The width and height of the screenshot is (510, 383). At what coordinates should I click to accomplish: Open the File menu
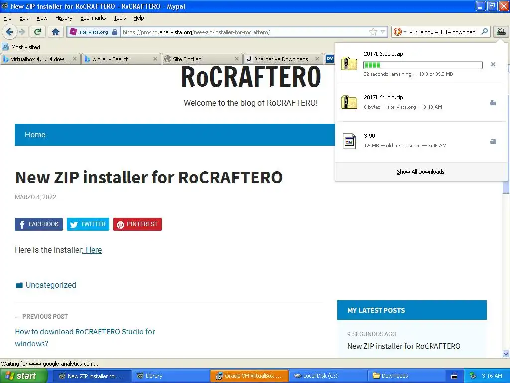pos(7,18)
